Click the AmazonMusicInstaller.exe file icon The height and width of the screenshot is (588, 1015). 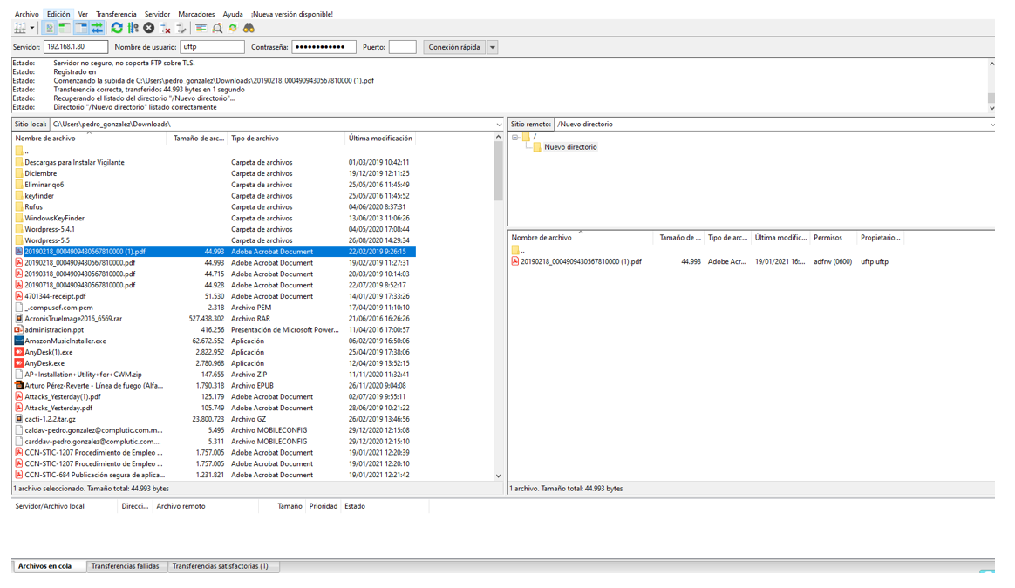pyautogui.click(x=19, y=341)
